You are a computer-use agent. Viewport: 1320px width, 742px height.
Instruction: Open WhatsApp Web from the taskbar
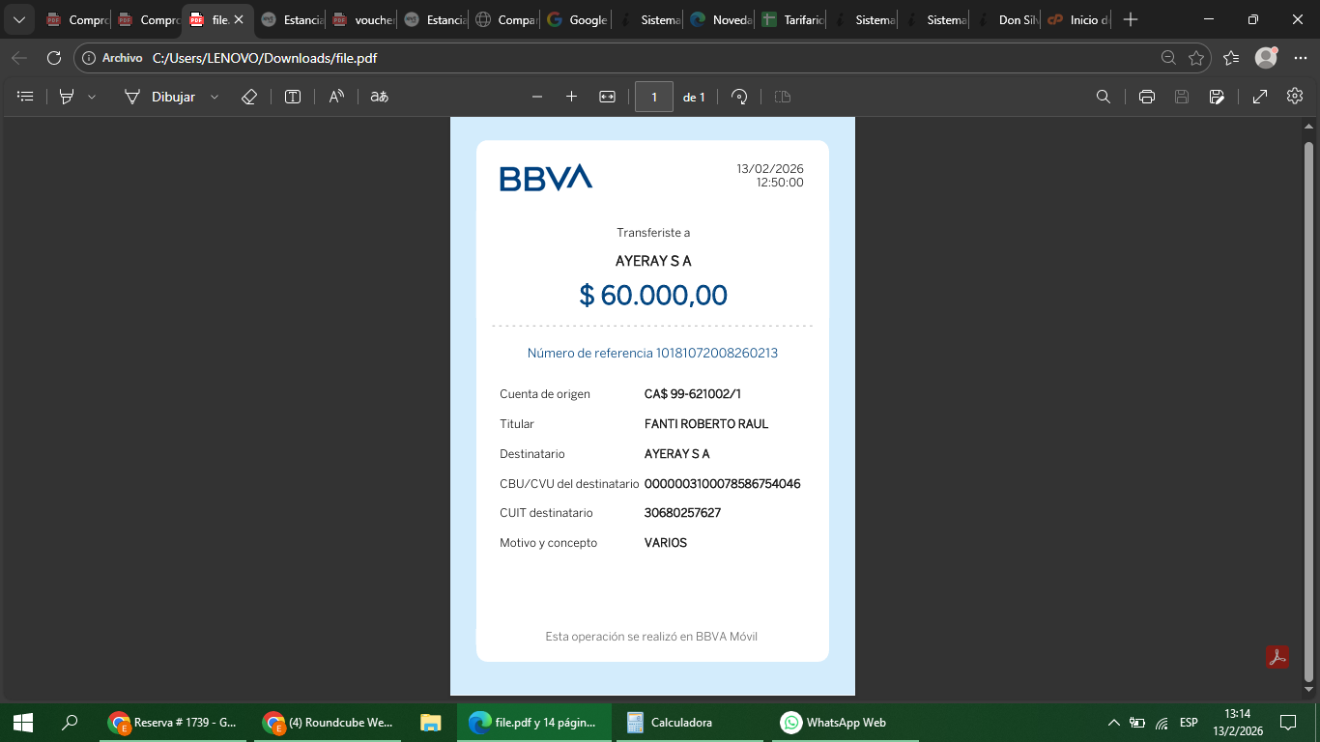click(833, 723)
